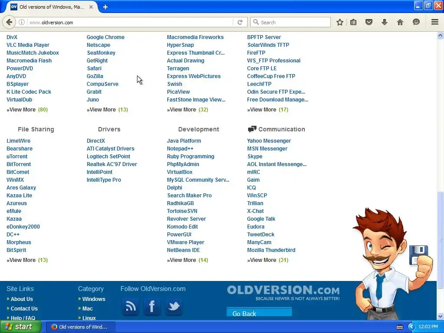444x333 pixels.
Task: Bookmark this page with the star icon
Action: (340, 22)
